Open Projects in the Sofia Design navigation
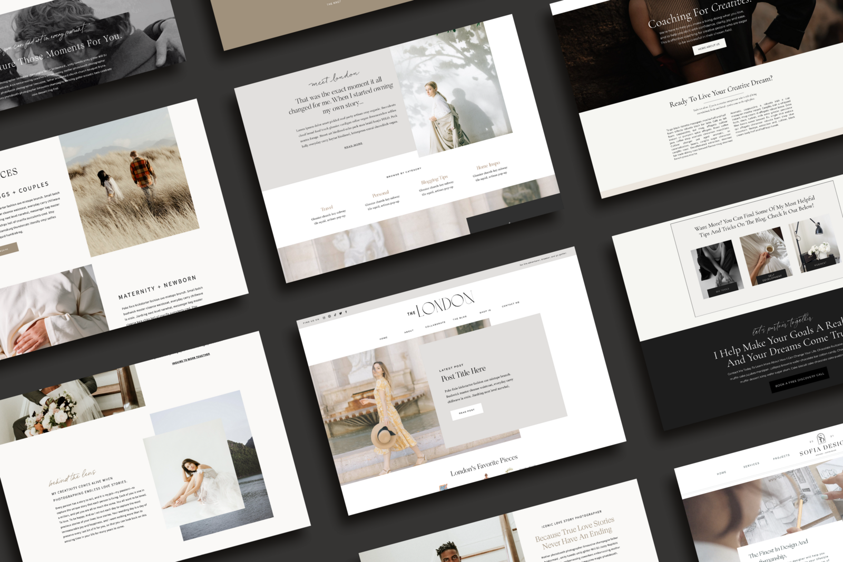The height and width of the screenshot is (562, 843). (x=781, y=456)
